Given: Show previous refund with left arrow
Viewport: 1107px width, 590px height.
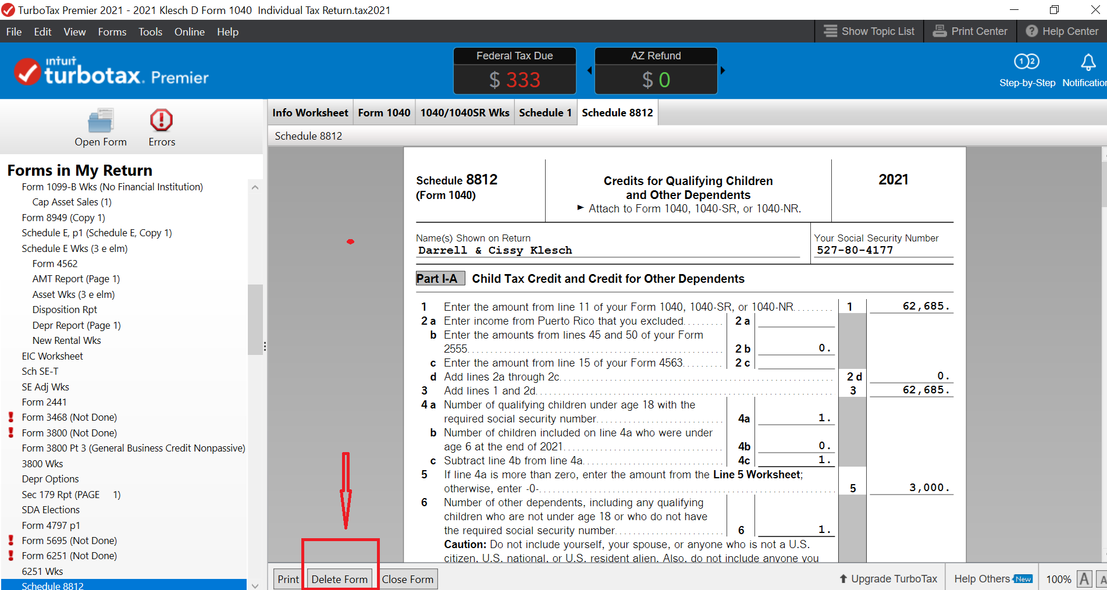Looking at the screenshot, I should click(x=589, y=70).
